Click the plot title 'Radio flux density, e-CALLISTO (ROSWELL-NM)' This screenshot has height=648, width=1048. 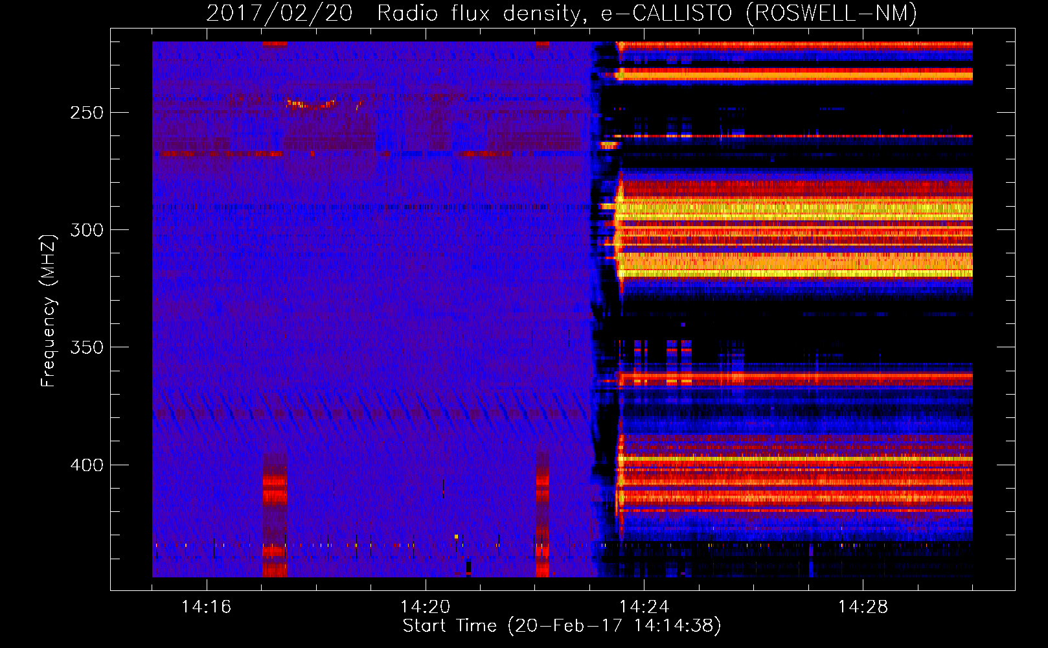point(647,13)
